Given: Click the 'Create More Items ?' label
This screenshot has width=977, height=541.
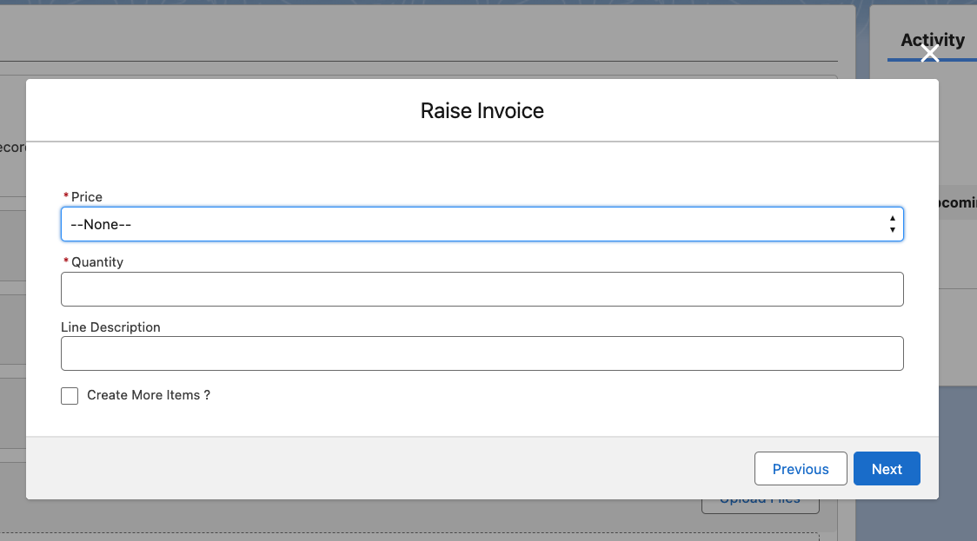Looking at the screenshot, I should (149, 395).
